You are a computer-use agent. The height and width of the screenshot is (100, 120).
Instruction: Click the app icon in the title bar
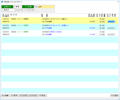[x=2, y=2]
